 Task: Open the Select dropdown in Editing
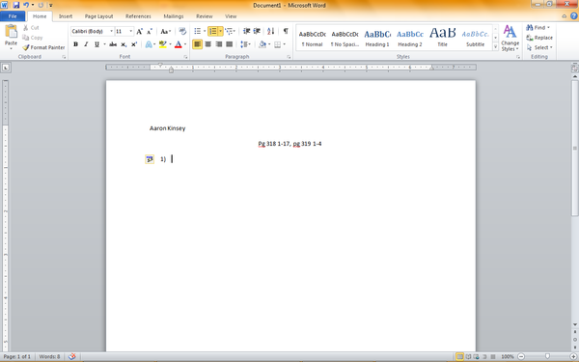539,47
